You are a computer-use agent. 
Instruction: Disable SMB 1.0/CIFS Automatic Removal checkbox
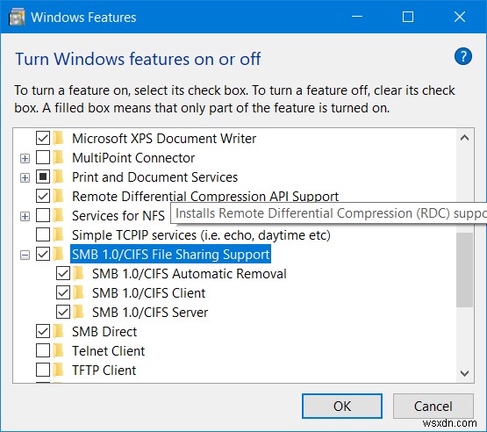pos(63,273)
